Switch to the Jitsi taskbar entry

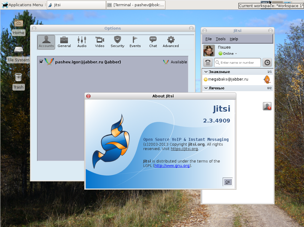tap(77, 5)
